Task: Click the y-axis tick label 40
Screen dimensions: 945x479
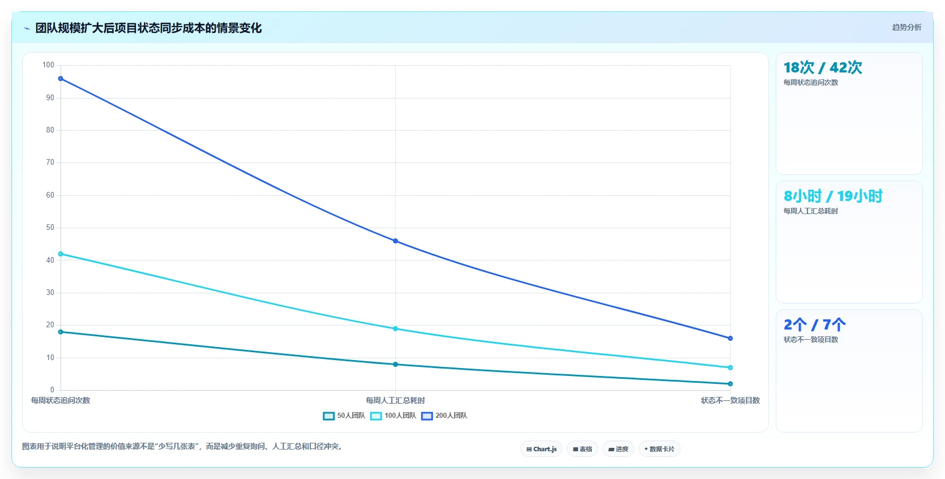Action: [50, 260]
